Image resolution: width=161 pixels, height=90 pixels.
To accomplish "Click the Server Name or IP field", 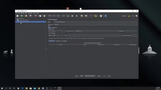I will (x=96, y=31).
